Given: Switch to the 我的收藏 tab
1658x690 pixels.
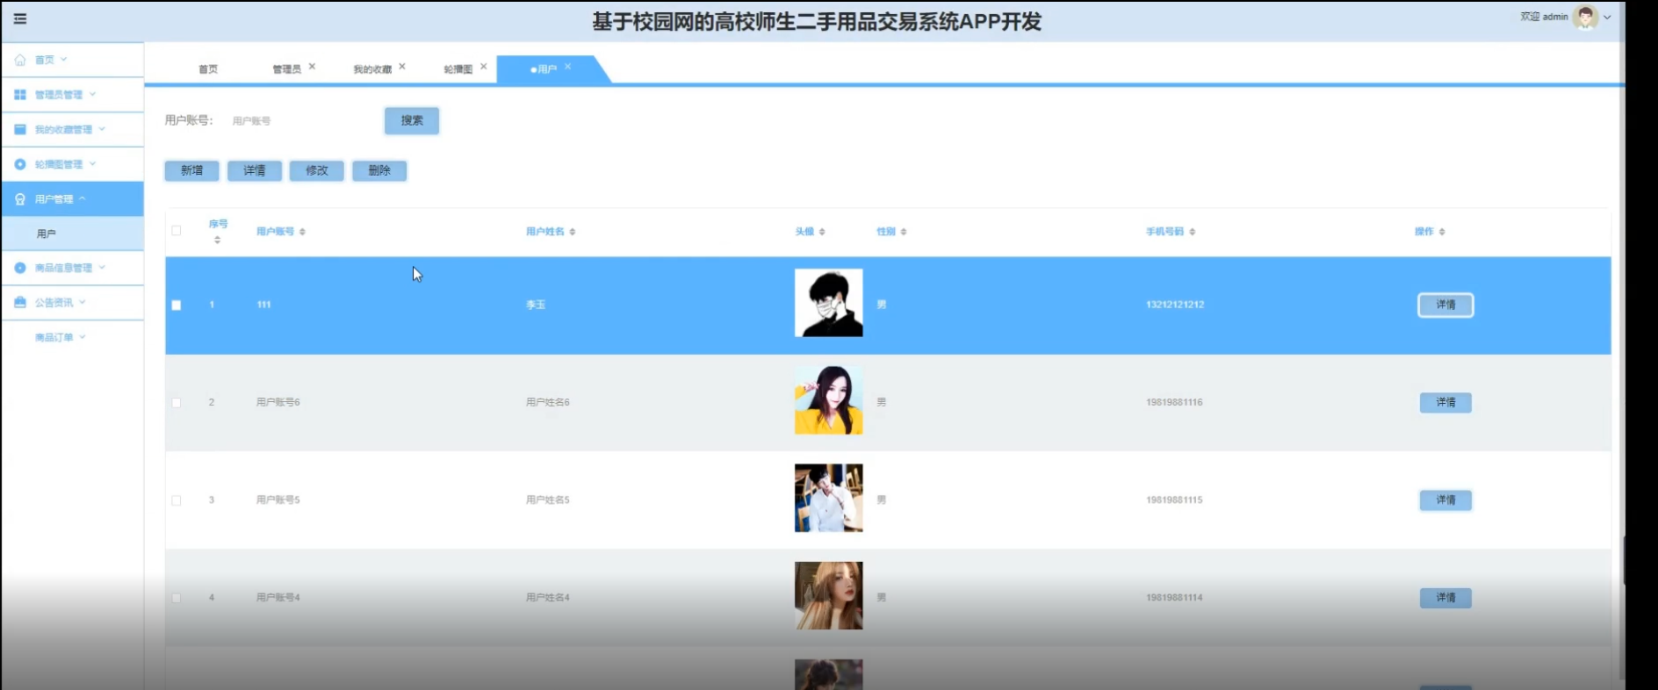Looking at the screenshot, I should (x=372, y=69).
